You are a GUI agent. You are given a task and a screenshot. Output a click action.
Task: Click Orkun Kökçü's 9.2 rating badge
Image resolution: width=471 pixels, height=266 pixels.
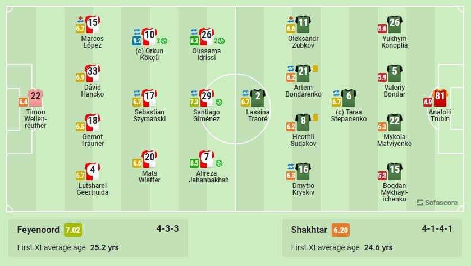(x=136, y=41)
